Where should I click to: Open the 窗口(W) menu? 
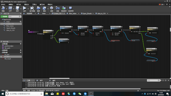click(x=42, y=5)
